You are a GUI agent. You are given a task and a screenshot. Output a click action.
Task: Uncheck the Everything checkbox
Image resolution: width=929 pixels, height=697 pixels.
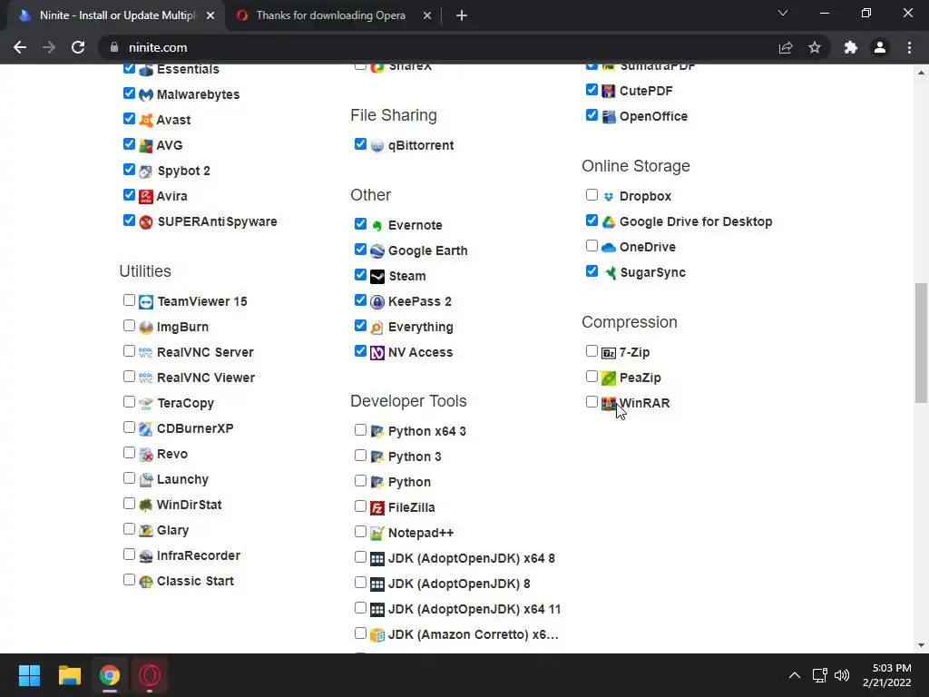pyautogui.click(x=360, y=326)
